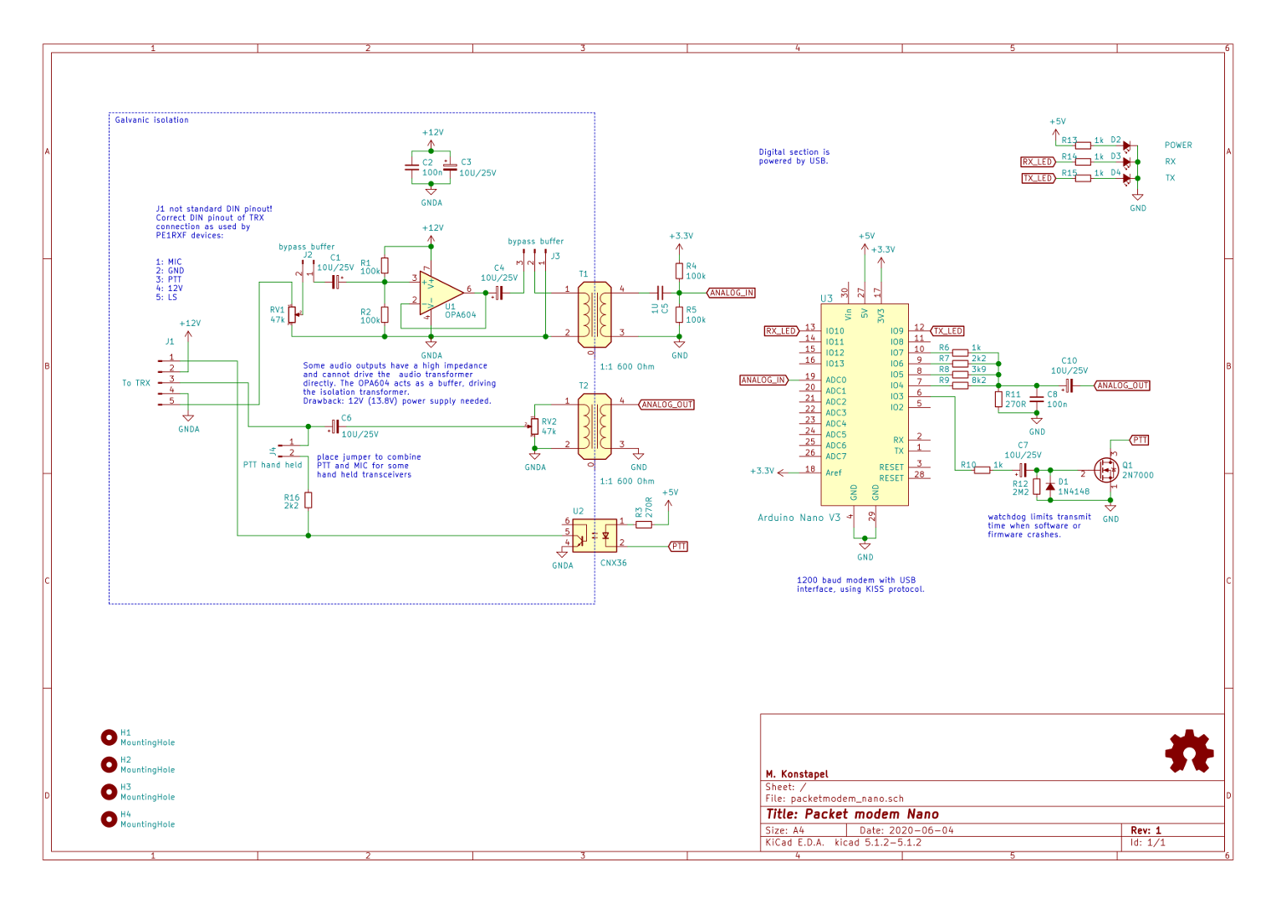Select the U3 Arduino Nano body rectangle

click(x=865, y=405)
